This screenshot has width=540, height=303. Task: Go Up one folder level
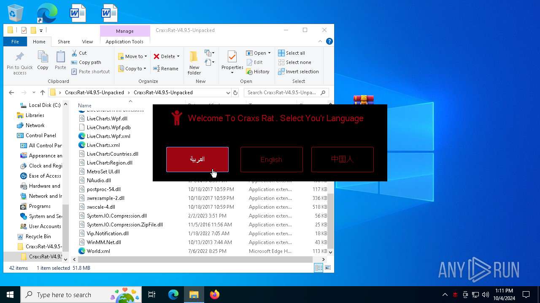(42, 93)
